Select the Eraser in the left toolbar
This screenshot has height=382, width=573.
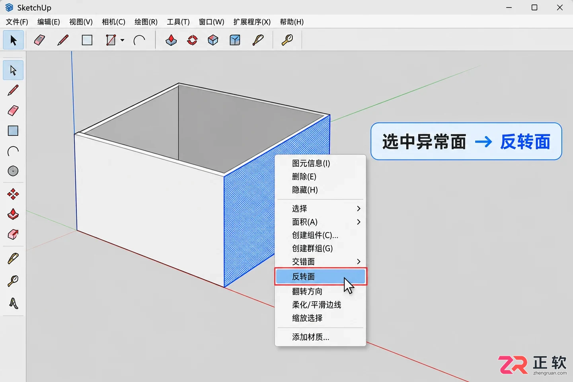[13, 111]
